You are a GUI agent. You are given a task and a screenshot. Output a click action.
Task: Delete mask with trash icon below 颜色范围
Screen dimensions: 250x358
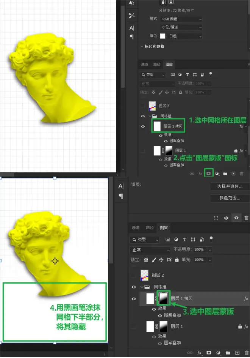(x=246, y=218)
